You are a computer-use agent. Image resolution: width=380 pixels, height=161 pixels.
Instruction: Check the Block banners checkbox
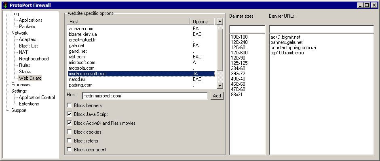tap(70, 105)
